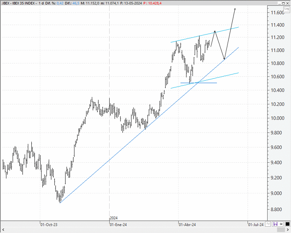Click the 01-Oct-23 date label

click(x=49, y=225)
